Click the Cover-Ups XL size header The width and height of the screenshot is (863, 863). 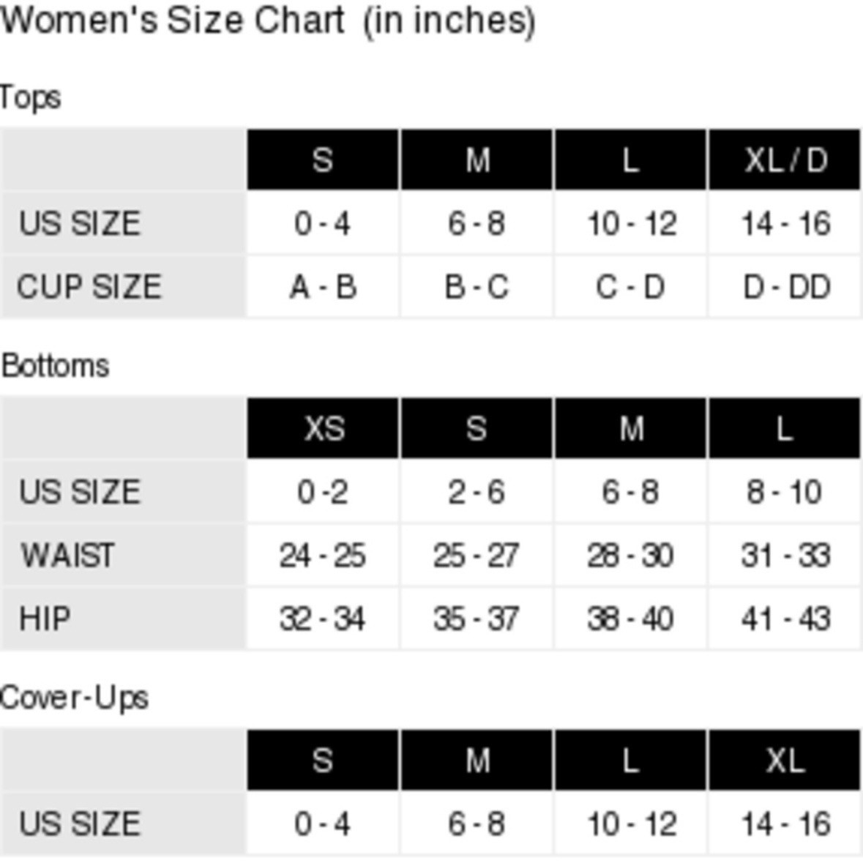(x=784, y=760)
